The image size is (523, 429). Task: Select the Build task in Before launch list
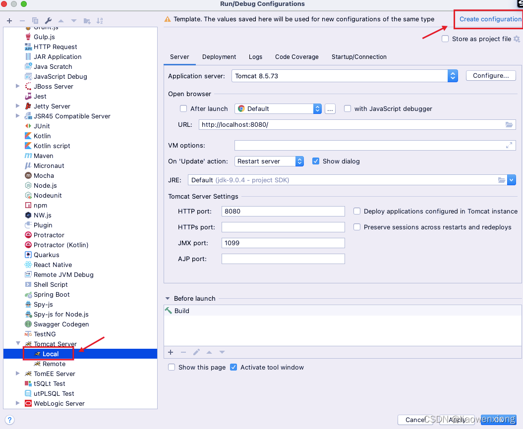click(343, 311)
